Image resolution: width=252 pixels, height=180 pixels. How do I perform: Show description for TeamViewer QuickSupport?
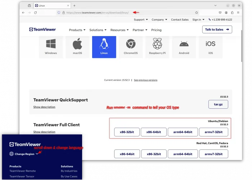pos(44,107)
